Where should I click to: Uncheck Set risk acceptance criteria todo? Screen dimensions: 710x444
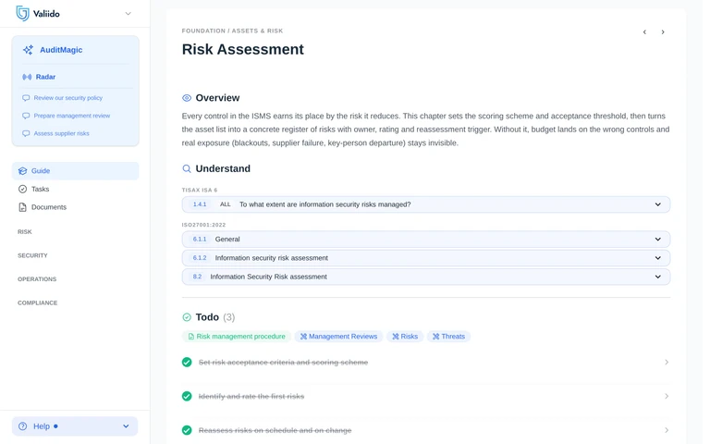click(x=187, y=363)
